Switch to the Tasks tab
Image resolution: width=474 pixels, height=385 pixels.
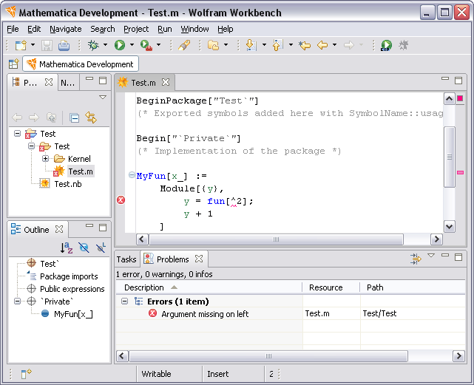pos(126,259)
